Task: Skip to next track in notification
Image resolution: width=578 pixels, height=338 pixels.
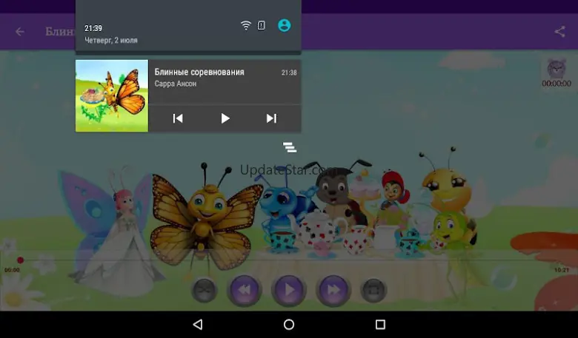Action: 271,118
